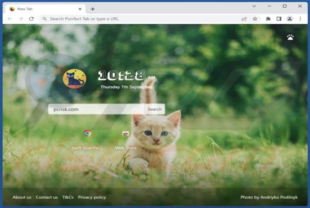The image size is (310, 208).
Task: Open the Swift Searches shortcut icon
Action: click(x=87, y=133)
